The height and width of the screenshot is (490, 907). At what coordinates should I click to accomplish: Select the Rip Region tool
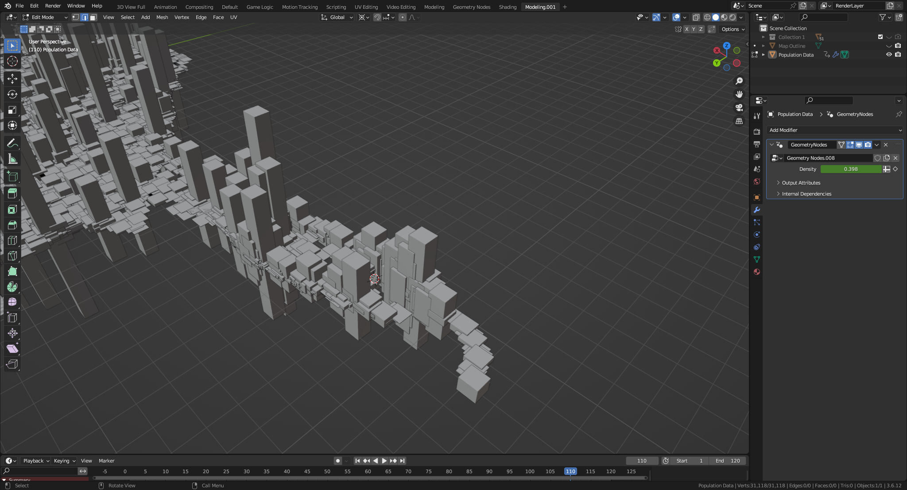pyautogui.click(x=12, y=364)
